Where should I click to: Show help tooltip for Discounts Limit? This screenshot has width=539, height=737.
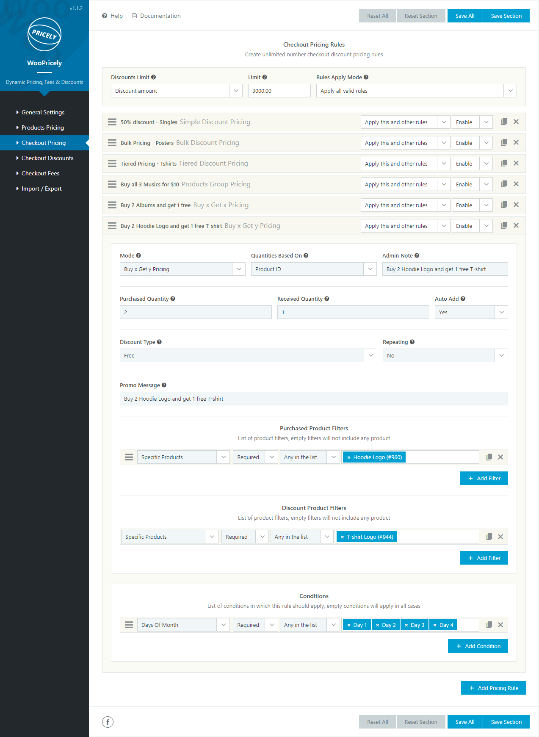pos(154,77)
